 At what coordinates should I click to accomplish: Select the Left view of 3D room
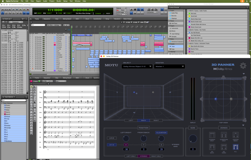(x=131, y=120)
